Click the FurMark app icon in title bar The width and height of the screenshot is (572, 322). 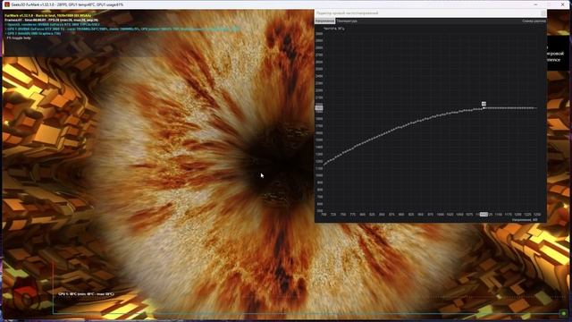[6, 4]
